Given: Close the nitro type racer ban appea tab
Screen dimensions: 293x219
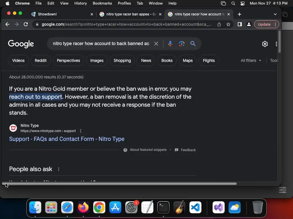Looking at the screenshot, I should (160, 14).
